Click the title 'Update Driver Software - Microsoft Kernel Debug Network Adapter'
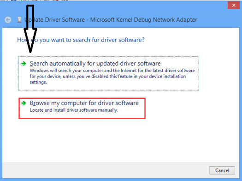 [111, 20]
